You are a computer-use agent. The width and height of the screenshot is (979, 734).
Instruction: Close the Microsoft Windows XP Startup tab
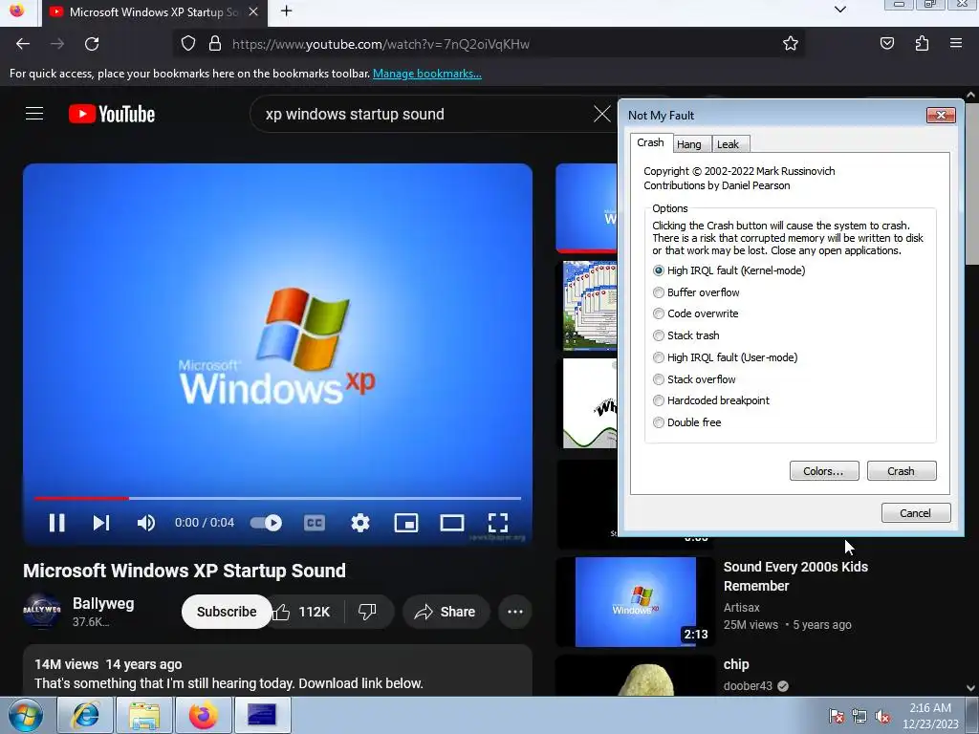(x=252, y=11)
